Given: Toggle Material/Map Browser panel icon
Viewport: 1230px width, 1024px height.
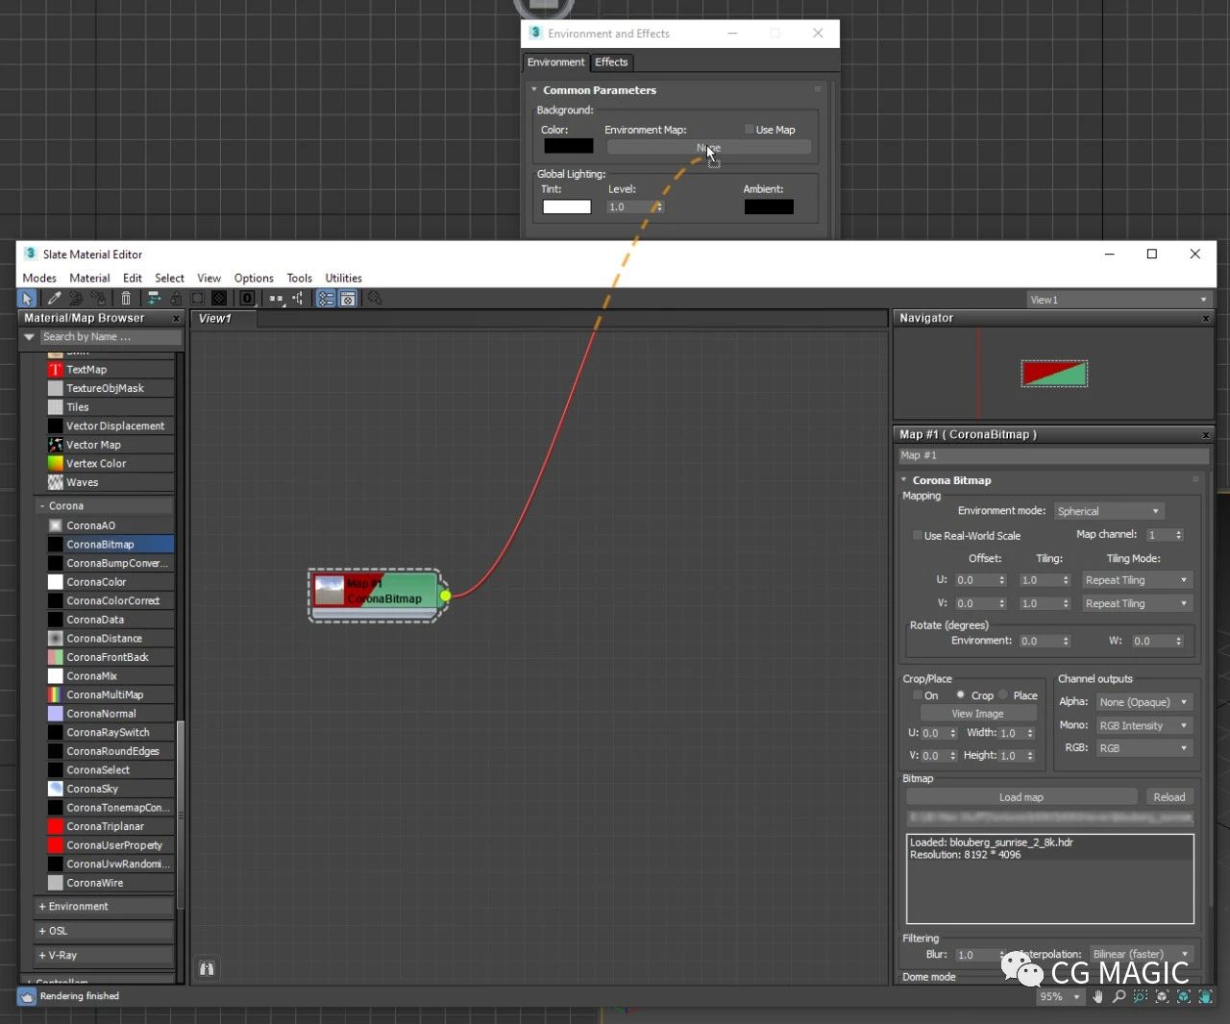Looking at the screenshot, I should (x=326, y=299).
